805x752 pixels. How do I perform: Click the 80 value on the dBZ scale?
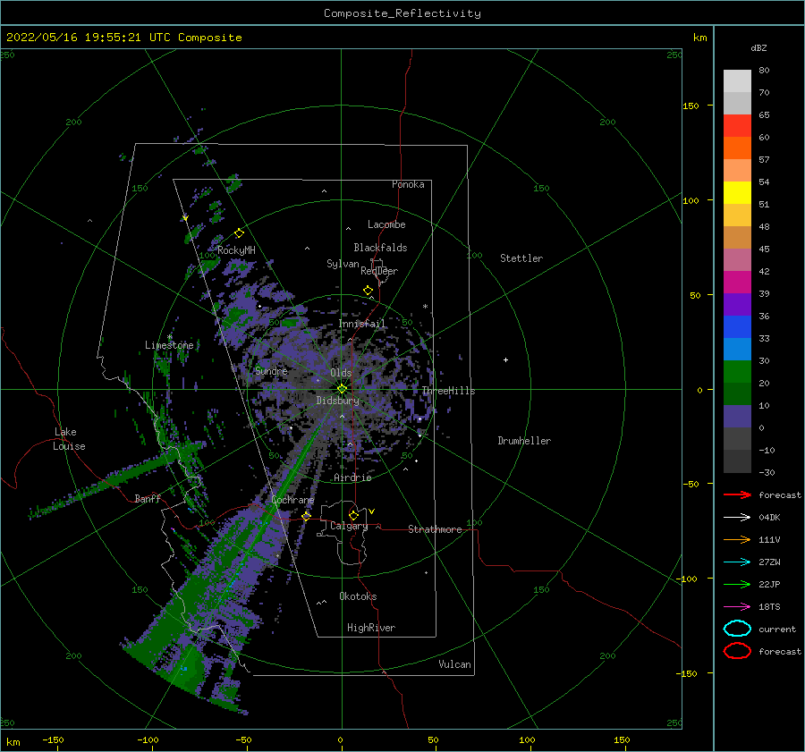pyautogui.click(x=764, y=71)
